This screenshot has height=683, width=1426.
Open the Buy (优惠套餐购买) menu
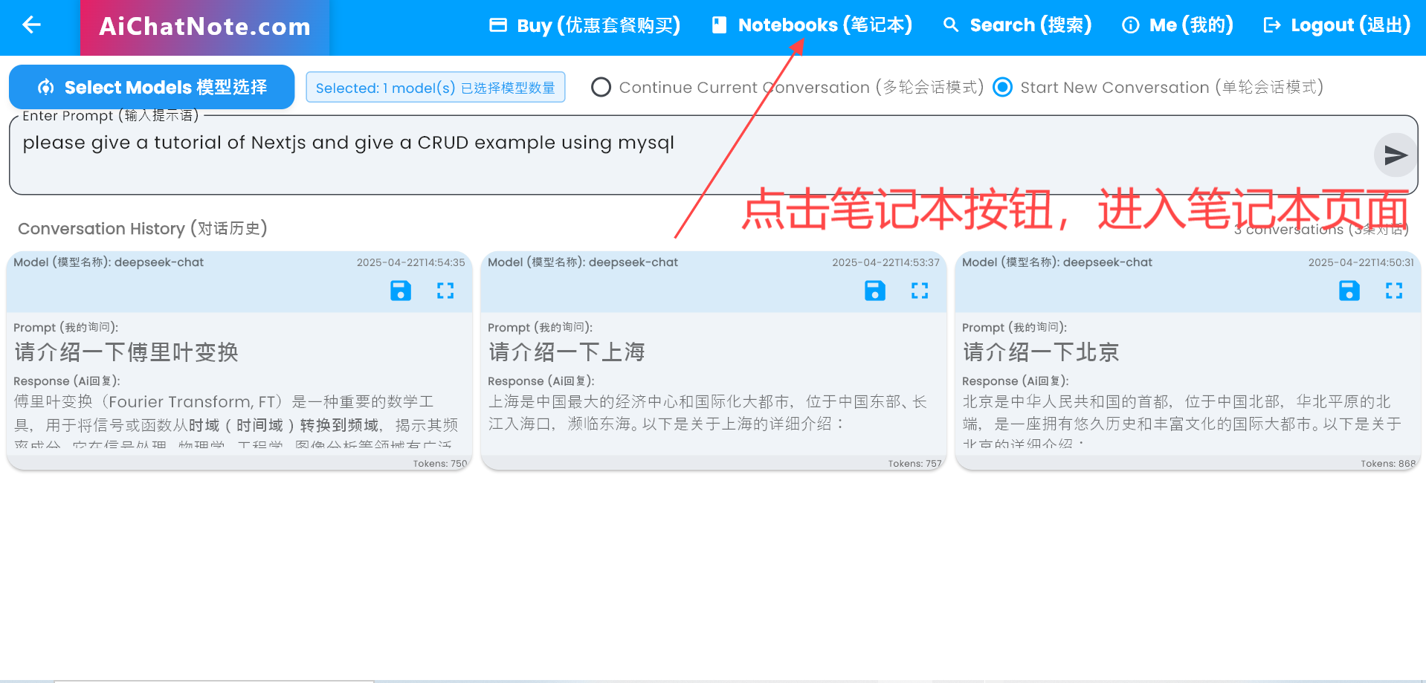tap(585, 25)
